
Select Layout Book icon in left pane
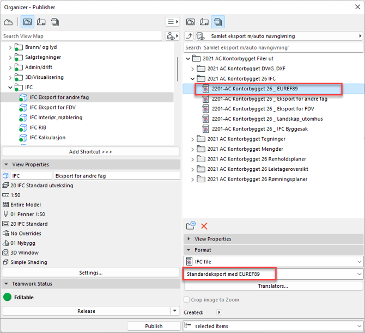(x=41, y=22)
